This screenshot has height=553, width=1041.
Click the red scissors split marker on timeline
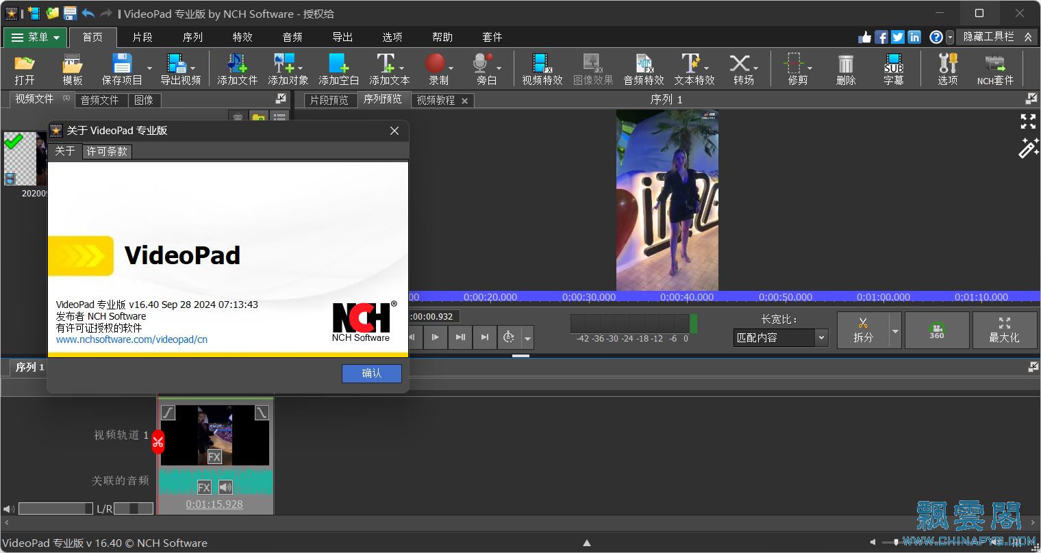coord(158,441)
